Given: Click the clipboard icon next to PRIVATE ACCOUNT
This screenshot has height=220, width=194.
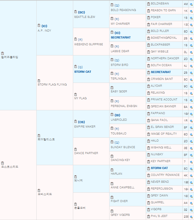Looking at the screenshot, I should tap(148, 100).
